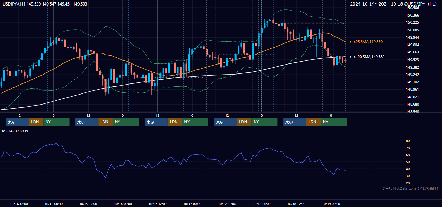The width and height of the screenshot is (442, 207).
Task: Select the RSI(14) 37.5839 indicator label
Action: (15, 131)
